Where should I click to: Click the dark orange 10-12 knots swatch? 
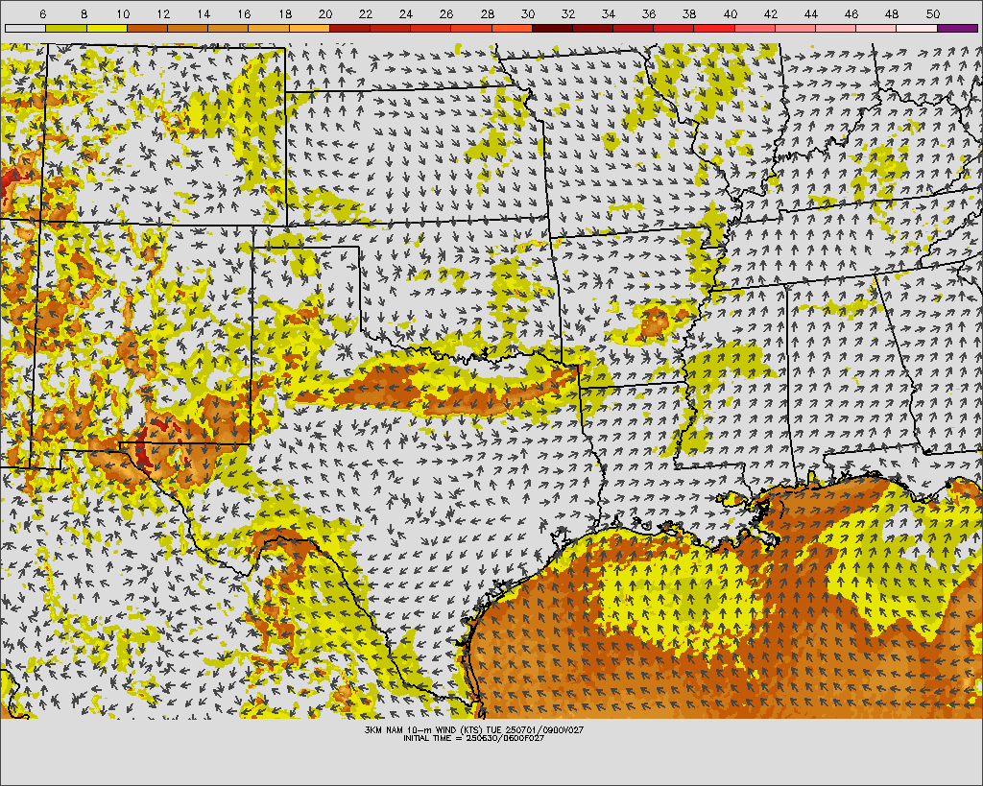(x=147, y=28)
